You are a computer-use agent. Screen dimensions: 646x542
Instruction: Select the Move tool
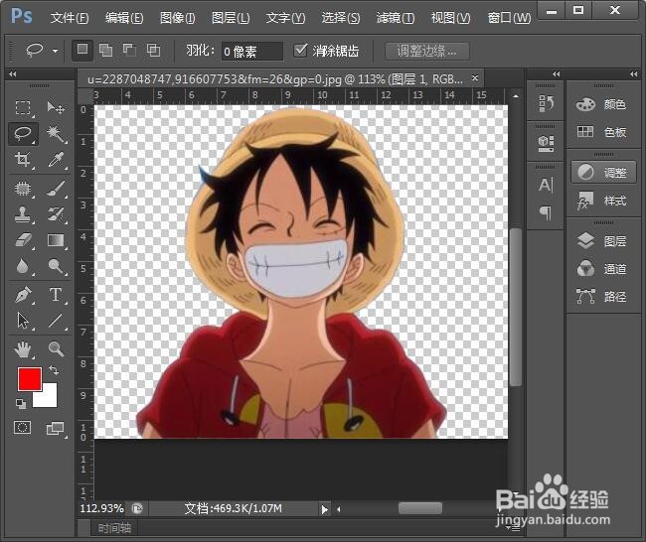56,108
